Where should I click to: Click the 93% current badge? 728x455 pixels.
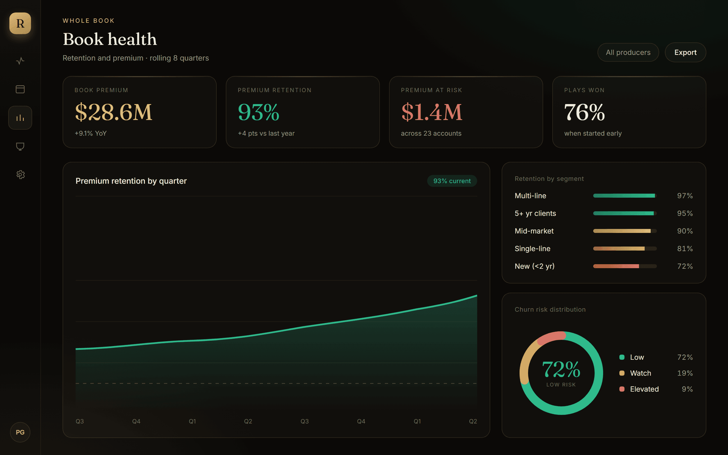(452, 181)
